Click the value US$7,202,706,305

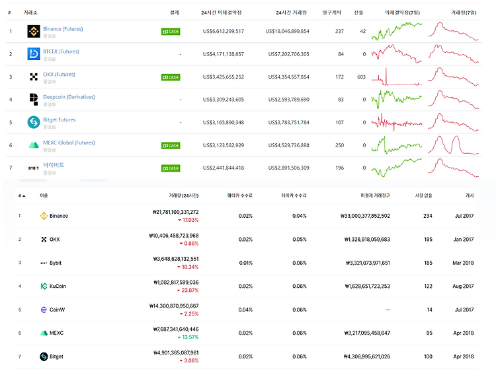[x=288, y=54]
